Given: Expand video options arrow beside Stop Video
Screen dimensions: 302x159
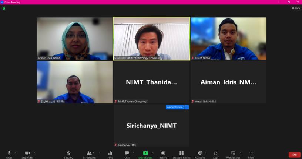Looking at the screenshot, I should [x=35, y=153].
